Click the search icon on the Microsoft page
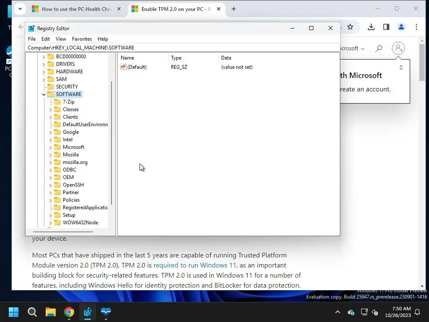The width and height of the screenshot is (429, 322). (x=379, y=49)
